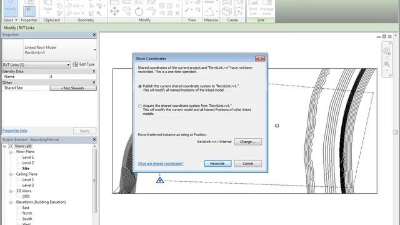
Task: Click the Bind Link icon
Action: click(253, 7)
